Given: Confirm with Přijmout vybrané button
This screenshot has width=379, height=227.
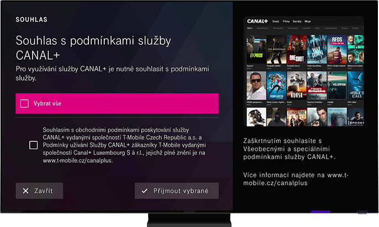Looking at the screenshot, I should 177,191.
